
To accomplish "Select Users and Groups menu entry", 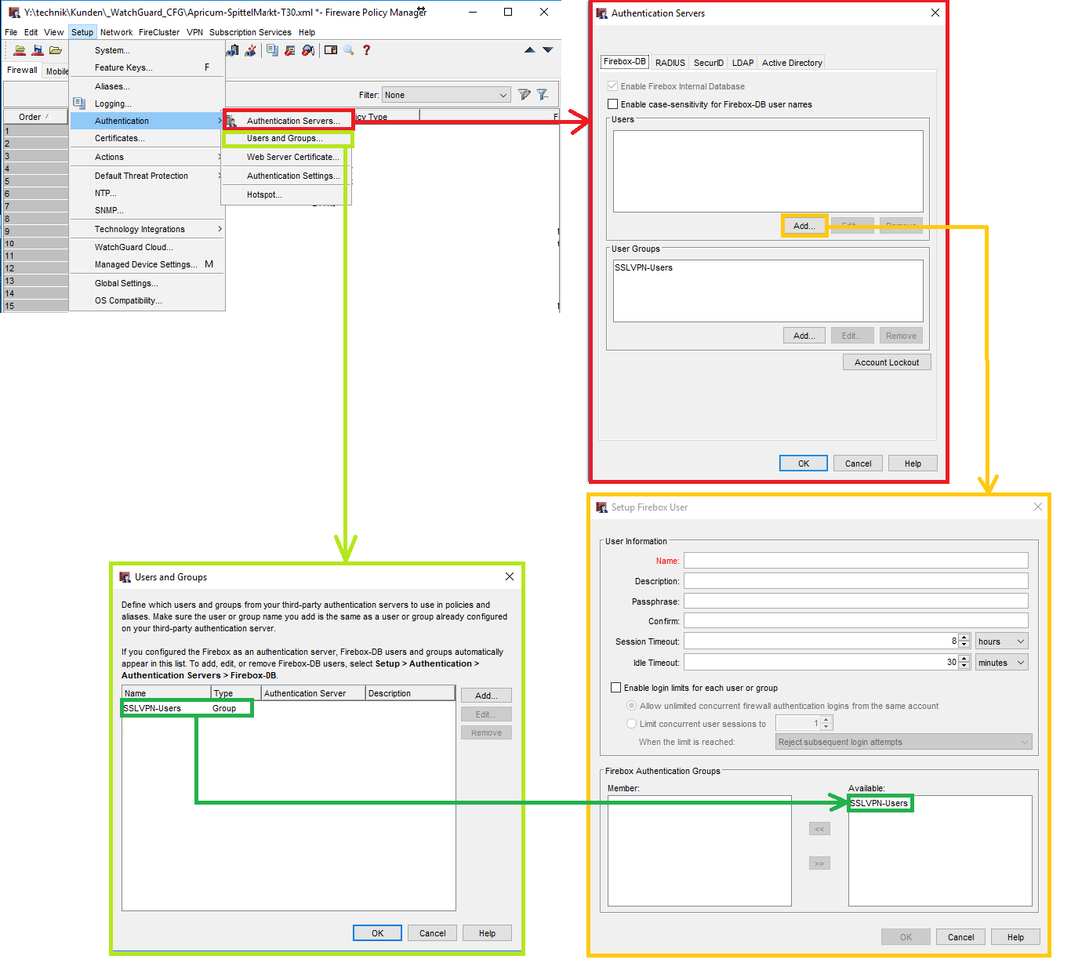I will pos(285,139).
